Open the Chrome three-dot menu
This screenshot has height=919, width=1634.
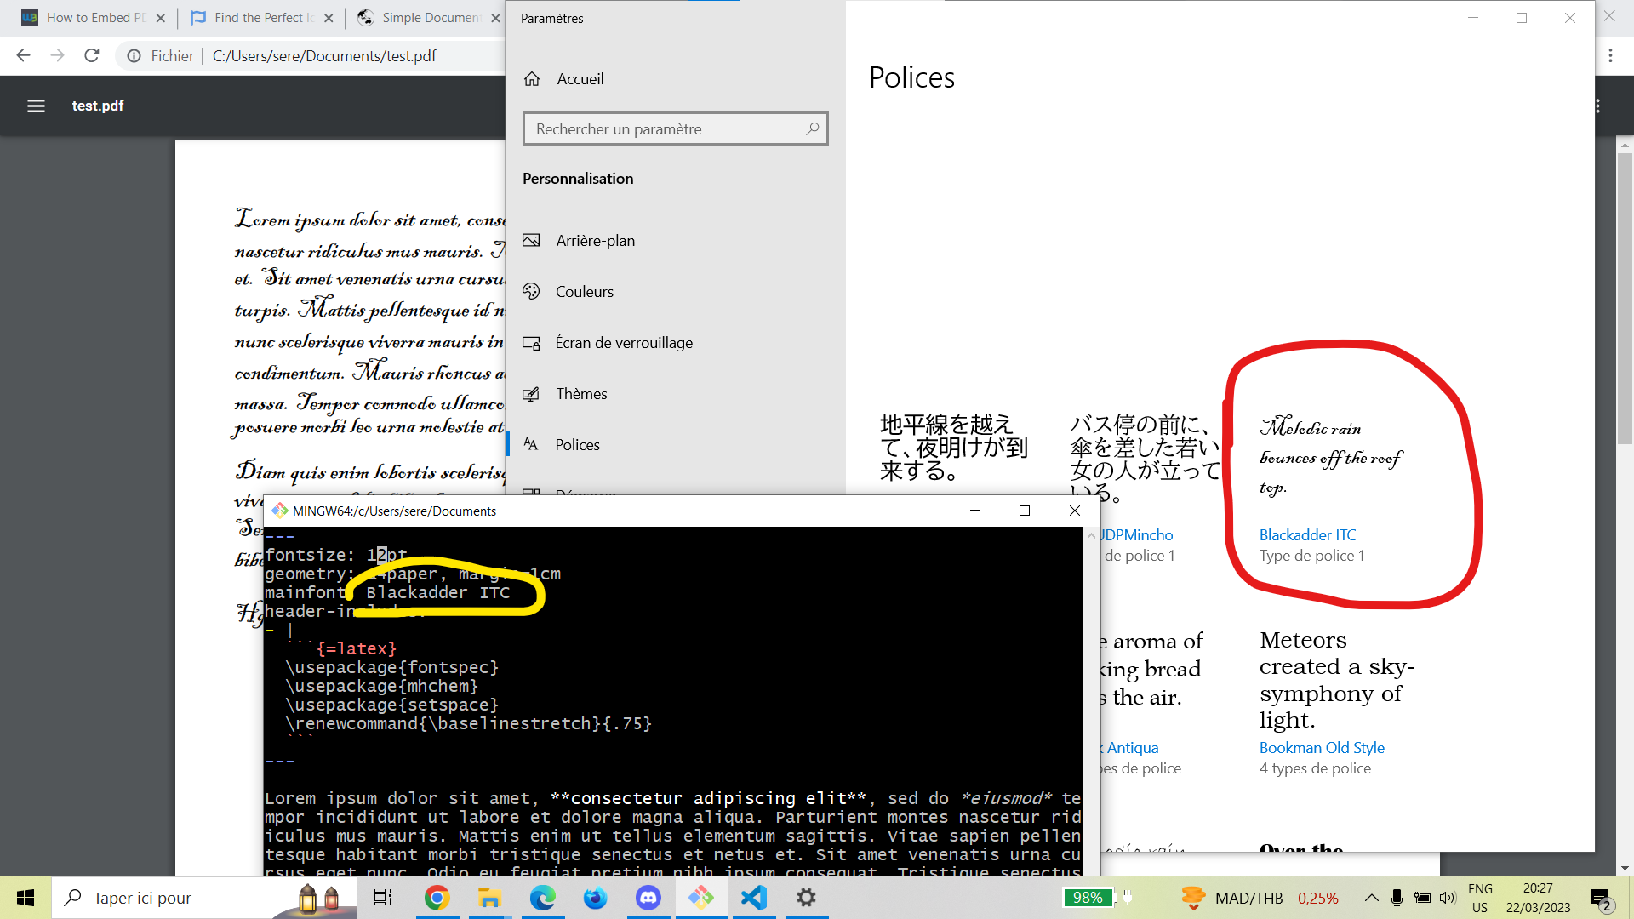pos(1610,55)
